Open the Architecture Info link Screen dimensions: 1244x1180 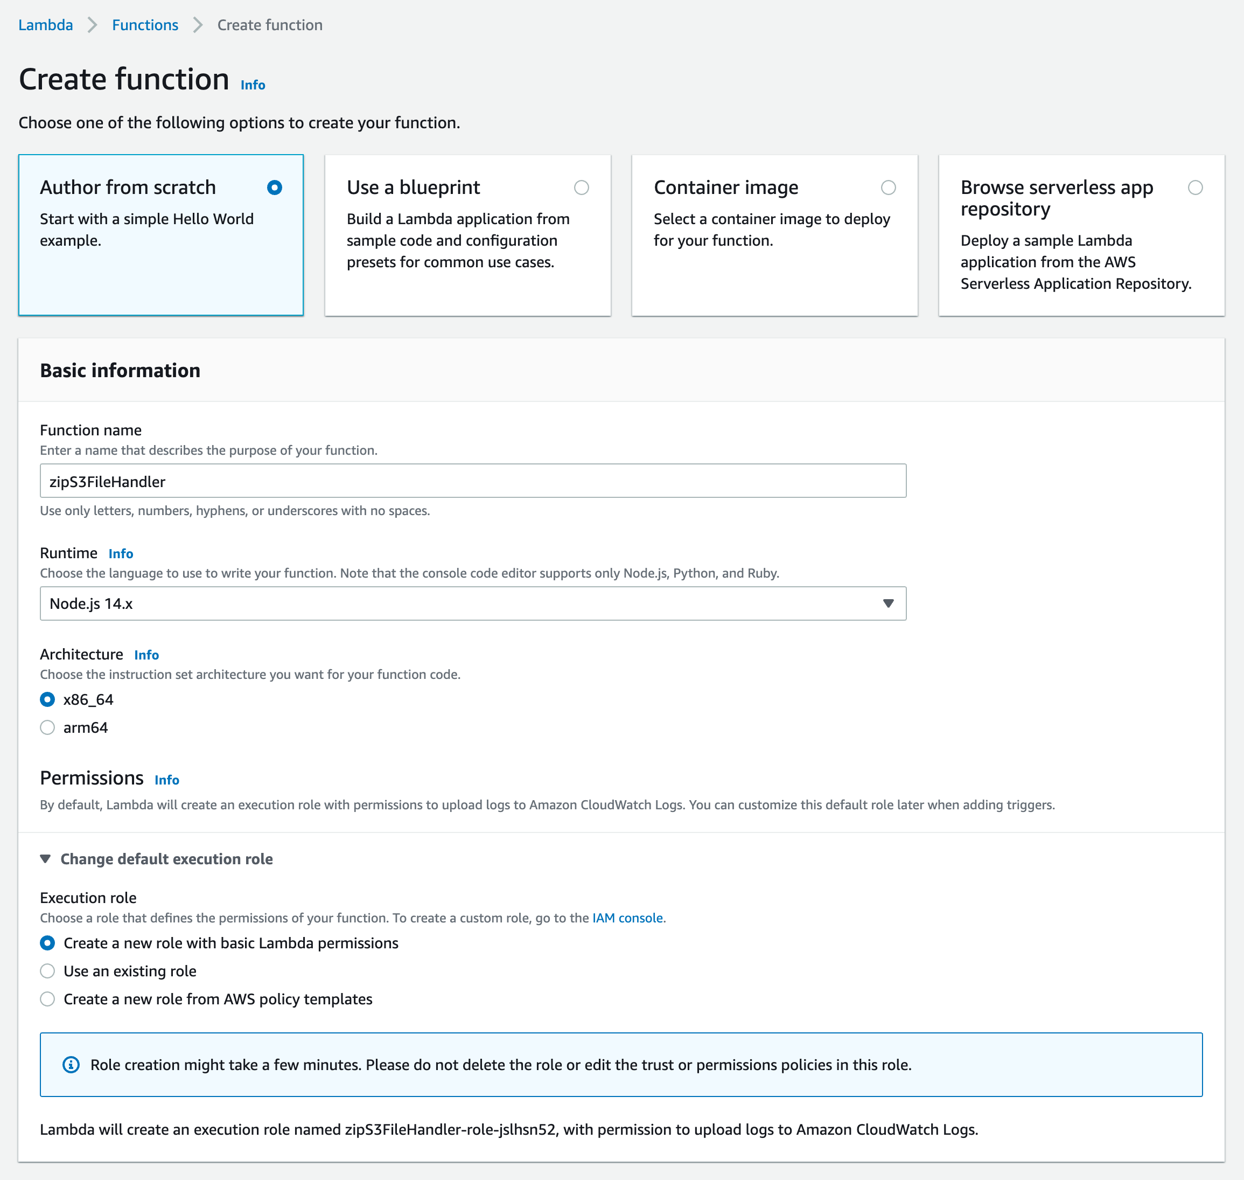pyautogui.click(x=146, y=655)
